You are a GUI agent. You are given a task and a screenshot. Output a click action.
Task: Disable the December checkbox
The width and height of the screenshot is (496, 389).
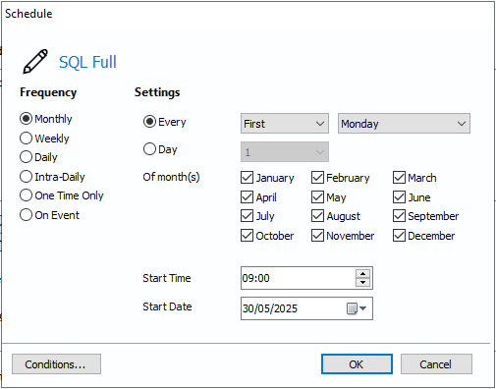(x=399, y=236)
